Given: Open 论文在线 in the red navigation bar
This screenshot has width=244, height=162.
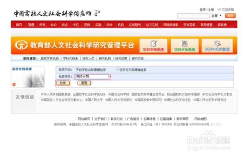Looking at the screenshot, I should (152, 25).
